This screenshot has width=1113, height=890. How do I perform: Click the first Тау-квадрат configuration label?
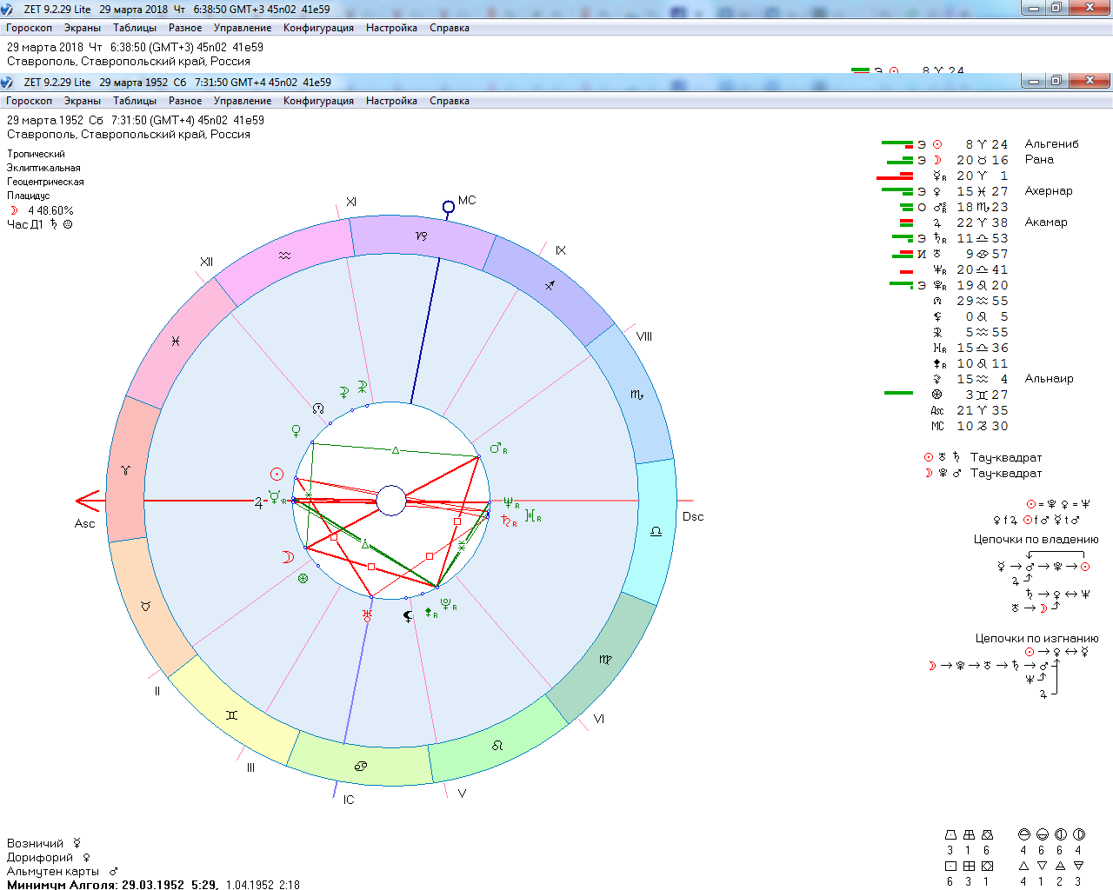click(1005, 457)
